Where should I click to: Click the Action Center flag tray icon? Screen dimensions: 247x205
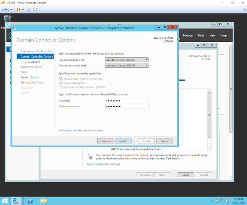tap(217, 201)
